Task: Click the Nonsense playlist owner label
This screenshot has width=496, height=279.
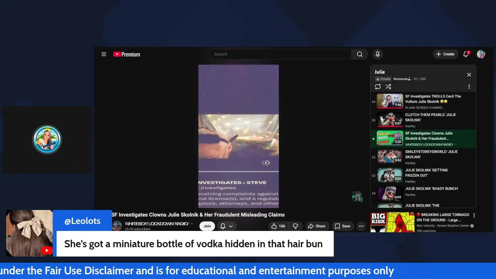Action: point(402,79)
